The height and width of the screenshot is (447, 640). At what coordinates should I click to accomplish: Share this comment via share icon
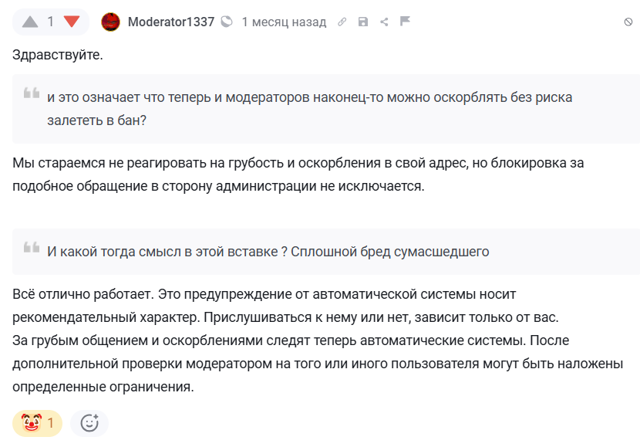(x=384, y=22)
